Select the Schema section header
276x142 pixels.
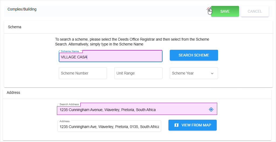15,27
